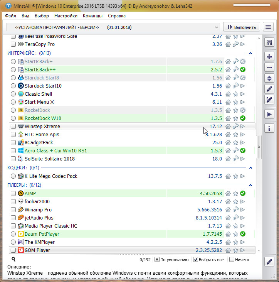Screen dimensions: 279x282
Task: Check the Winstep Xtreme checkbox
Action: pos(13,126)
